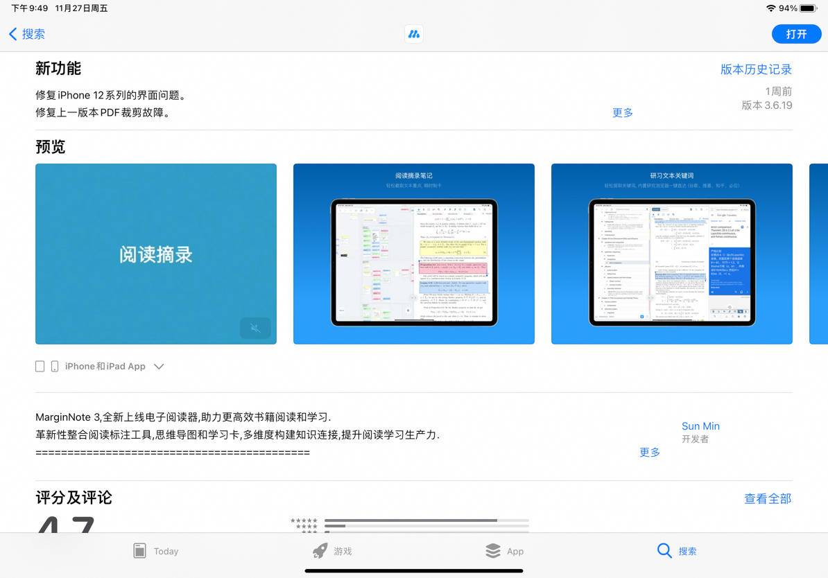Screen dimensions: 828x578
Task: Tap the 评分及评论 heading
Action: click(74, 498)
